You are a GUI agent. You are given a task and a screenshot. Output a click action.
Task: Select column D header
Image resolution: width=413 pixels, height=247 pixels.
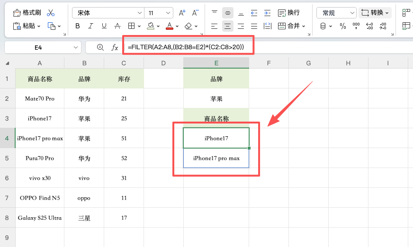(x=163, y=63)
